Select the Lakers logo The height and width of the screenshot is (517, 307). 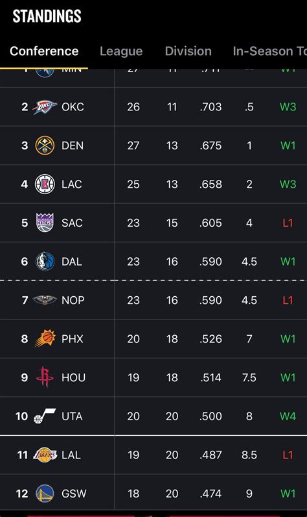[x=45, y=455]
